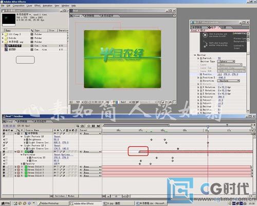Click the title-action safe icon in Comp viewer
This screenshot has height=206, width=257.
[86, 102]
